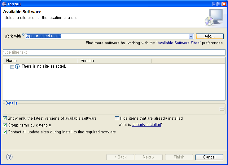Click the '< Back' button
The image size is (228, 165).
click(x=120, y=157)
